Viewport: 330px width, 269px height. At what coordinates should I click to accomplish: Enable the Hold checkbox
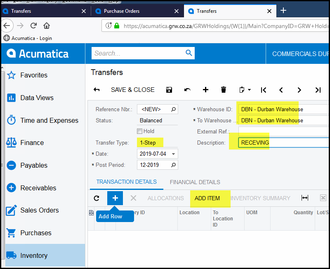140,131
